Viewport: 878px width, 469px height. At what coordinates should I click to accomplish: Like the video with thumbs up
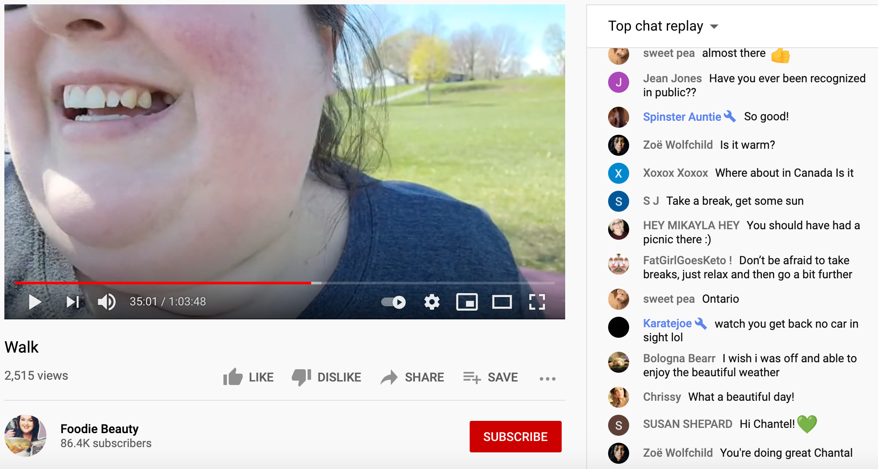tap(248, 377)
